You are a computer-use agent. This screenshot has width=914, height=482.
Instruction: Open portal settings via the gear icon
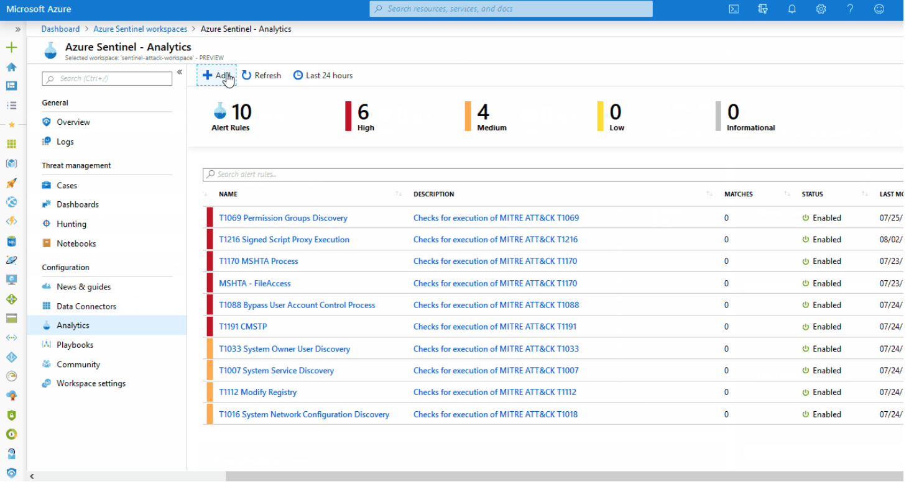(x=821, y=9)
